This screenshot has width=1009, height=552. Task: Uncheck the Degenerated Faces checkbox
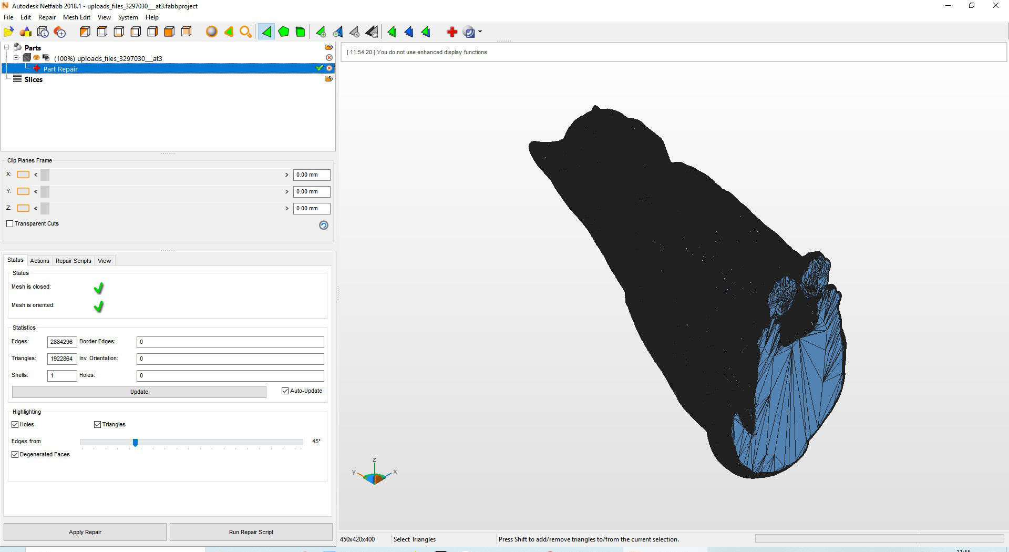pyautogui.click(x=15, y=454)
